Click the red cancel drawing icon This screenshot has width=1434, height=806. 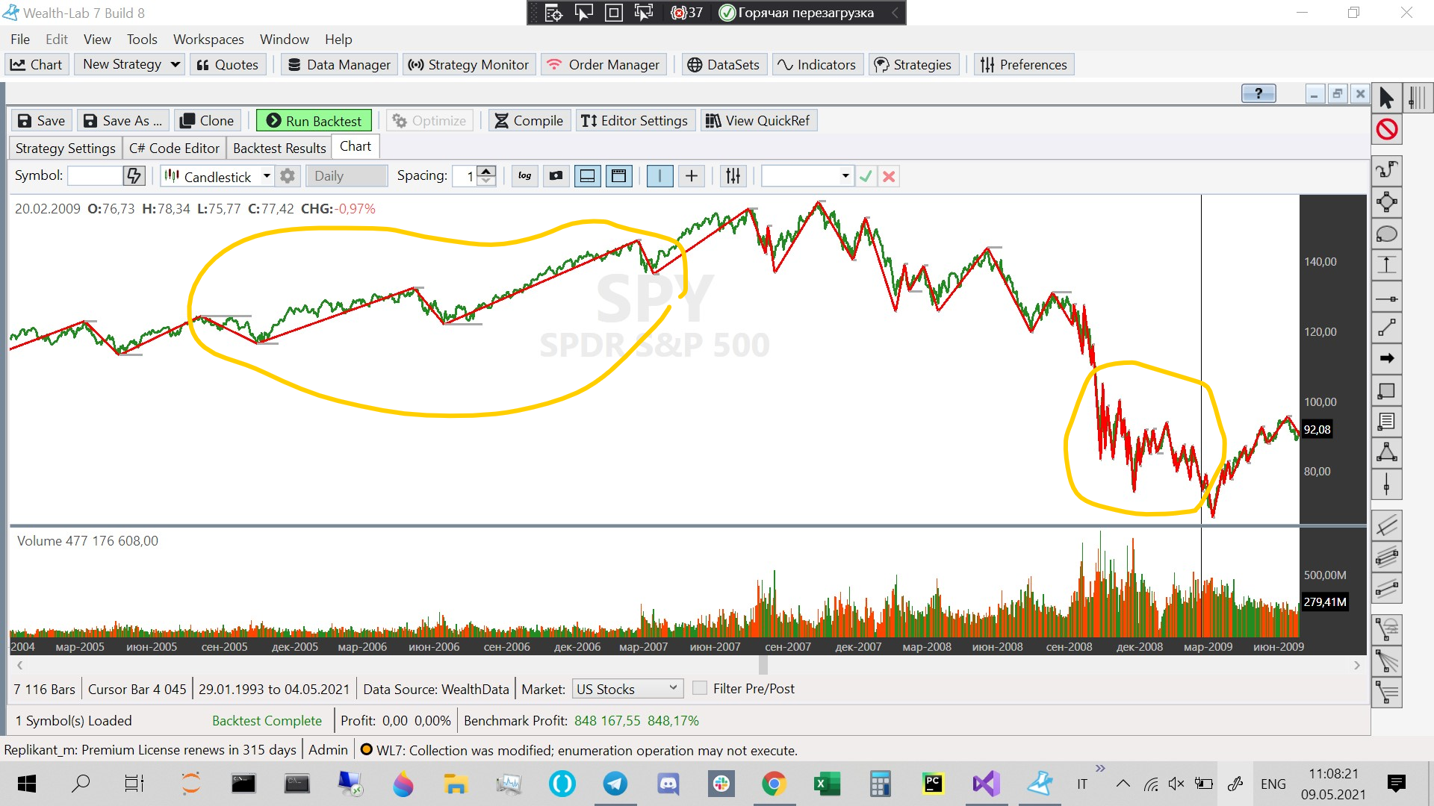(1386, 129)
